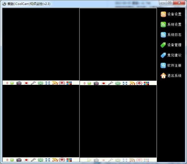Click the camera snapshot icon in top-left pane
187x164 pixels.
pos(19,83)
